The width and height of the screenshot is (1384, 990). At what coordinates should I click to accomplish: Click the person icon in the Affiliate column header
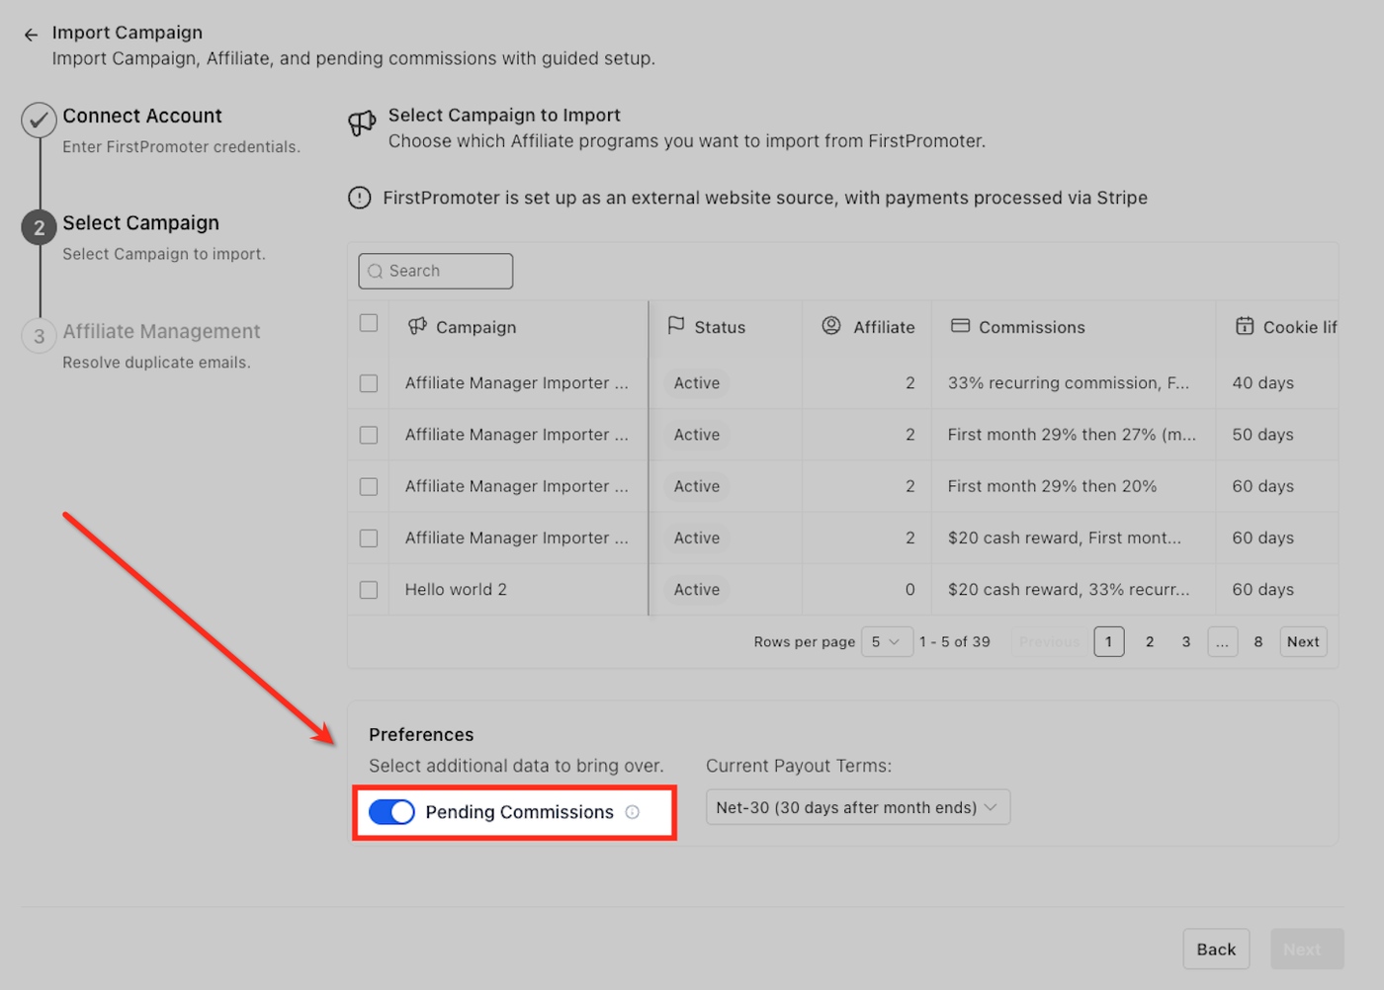pyautogui.click(x=831, y=326)
